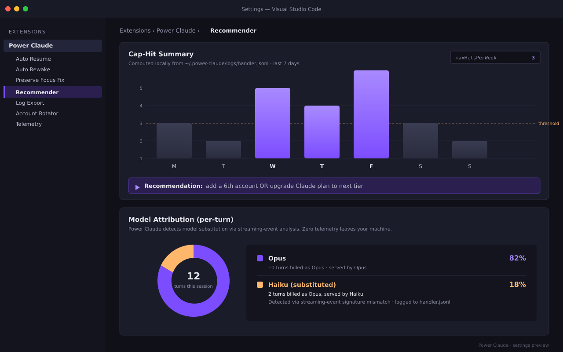Screen dimensions: 563x352
Task: Click the yellow minimize window button
Action: coord(17,9)
